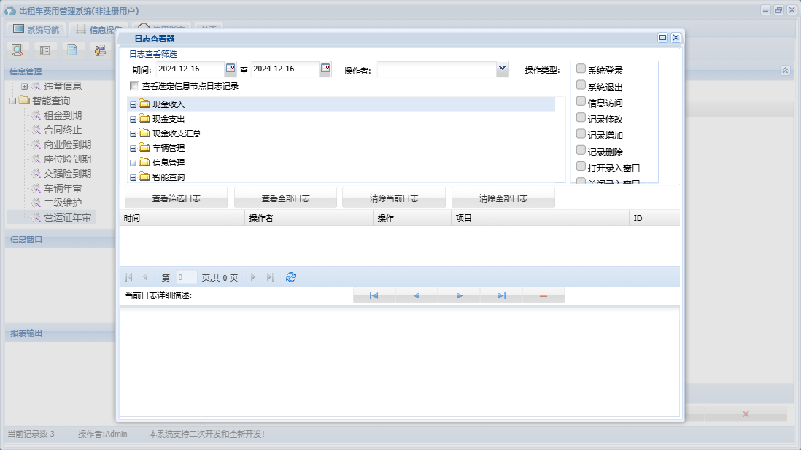Expand the 车辆管理 tree folder
This screenshot has width=801, height=450.
(x=133, y=149)
